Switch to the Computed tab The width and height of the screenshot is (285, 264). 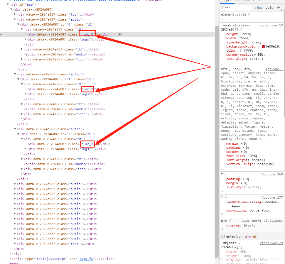pyautogui.click(x=245, y=1)
